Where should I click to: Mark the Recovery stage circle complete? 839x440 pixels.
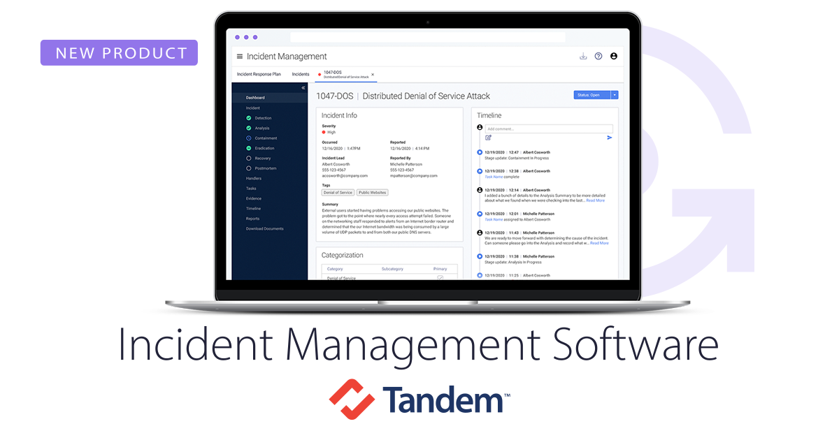click(x=248, y=158)
